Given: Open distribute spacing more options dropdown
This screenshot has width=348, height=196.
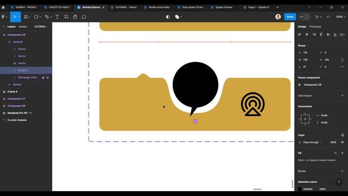Looking at the screenshot, I should point(343,35).
